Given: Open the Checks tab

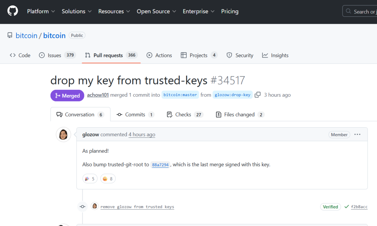Looking at the screenshot, I should click(185, 115).
